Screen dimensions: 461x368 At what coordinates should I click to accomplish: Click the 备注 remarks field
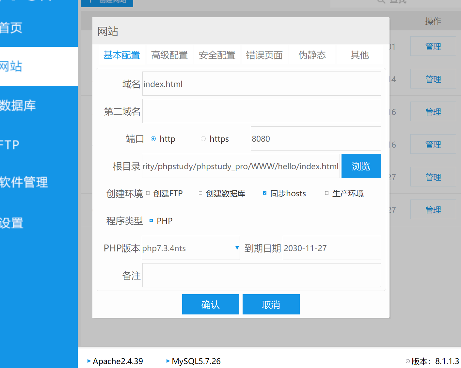click(x=262, y=275)
